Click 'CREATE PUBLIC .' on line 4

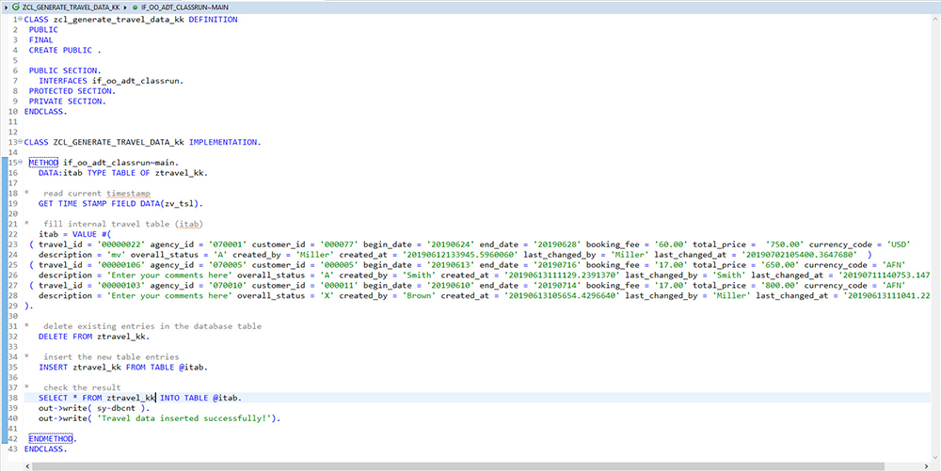tap(65, 50)
